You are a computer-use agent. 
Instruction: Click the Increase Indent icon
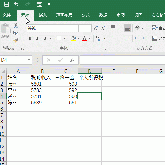point(145,38)
